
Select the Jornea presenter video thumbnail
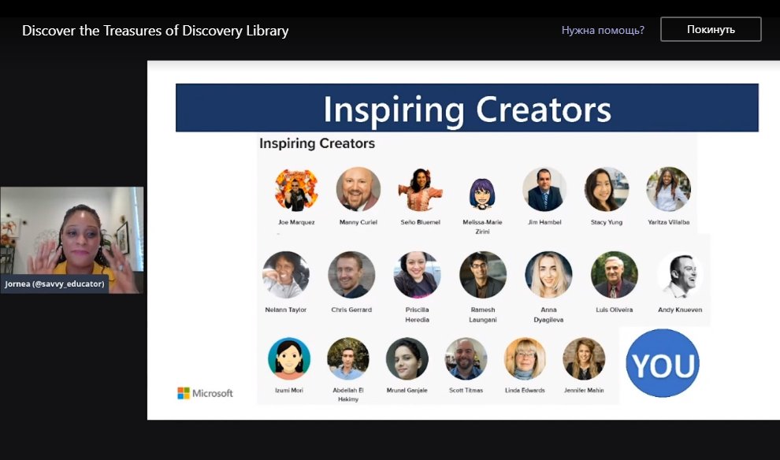pyautogui.click(x=72, y=239)
